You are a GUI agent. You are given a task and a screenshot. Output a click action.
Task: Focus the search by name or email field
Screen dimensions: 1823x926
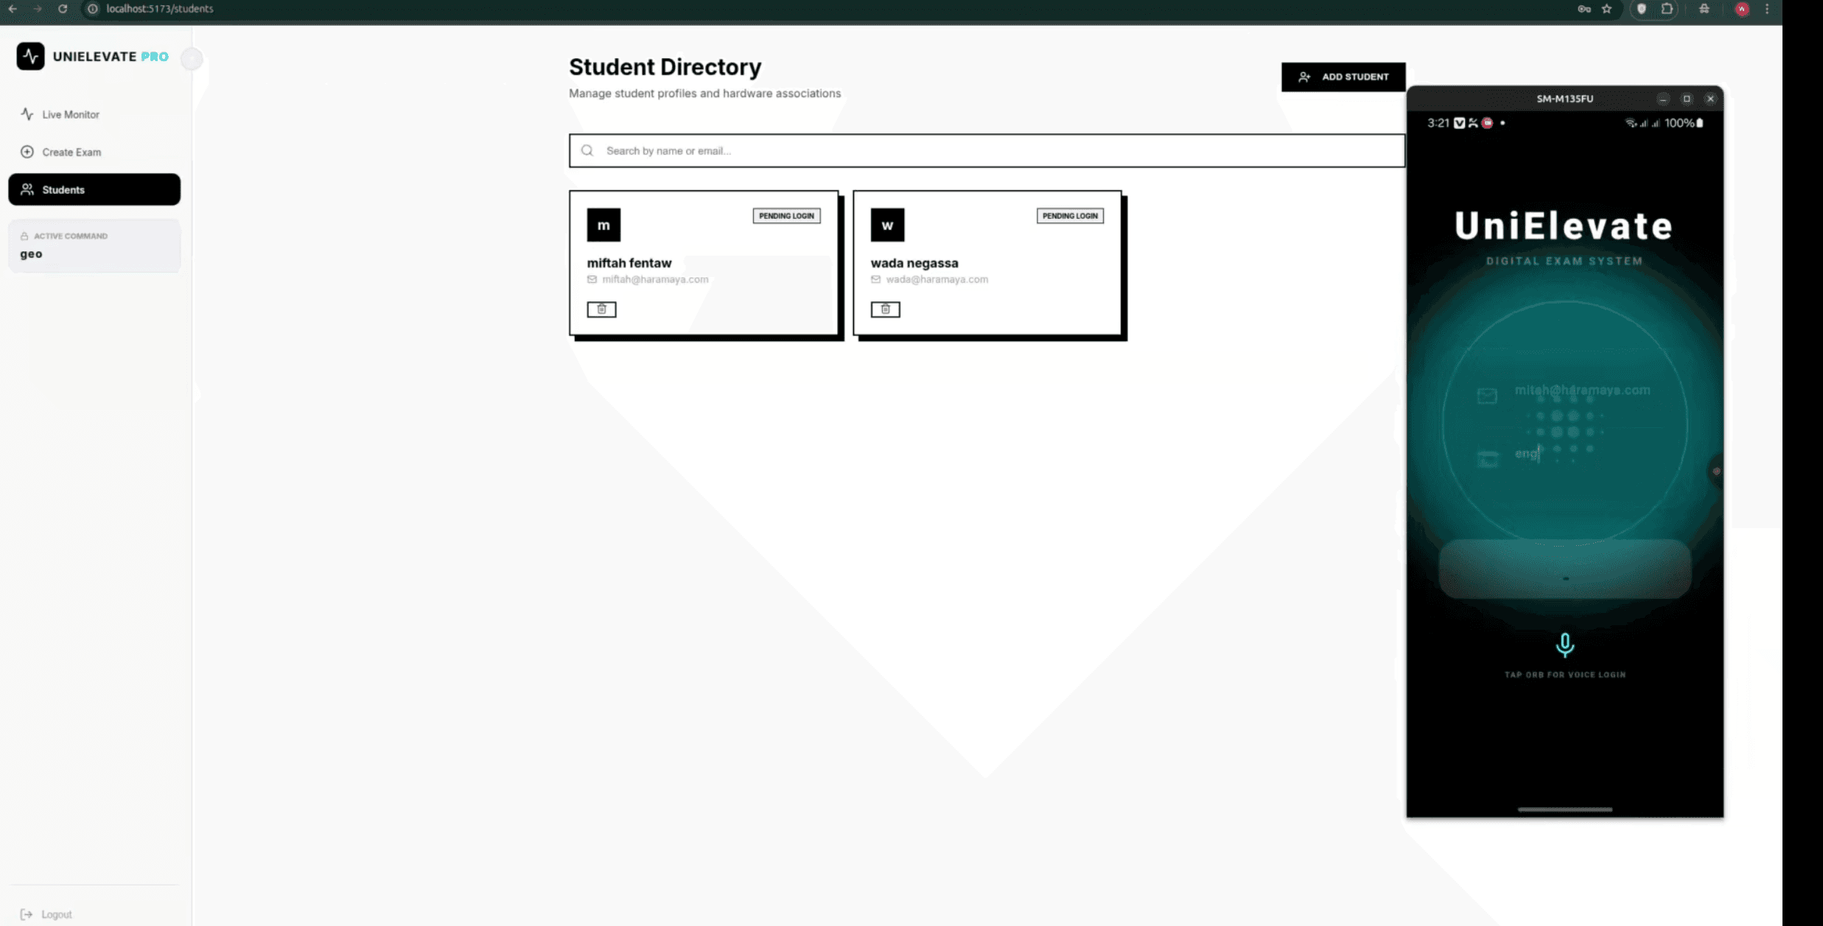click(x=987, y=150)
